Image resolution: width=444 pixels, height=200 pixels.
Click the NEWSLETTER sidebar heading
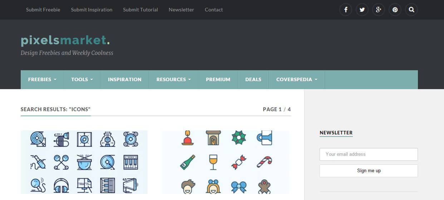pos(336,133)
